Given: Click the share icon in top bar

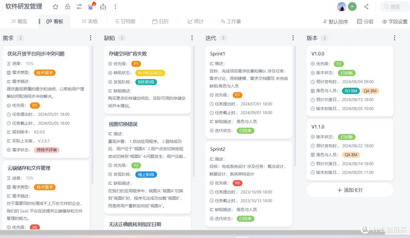Looking at the screenshot, I should coord(366,6).
